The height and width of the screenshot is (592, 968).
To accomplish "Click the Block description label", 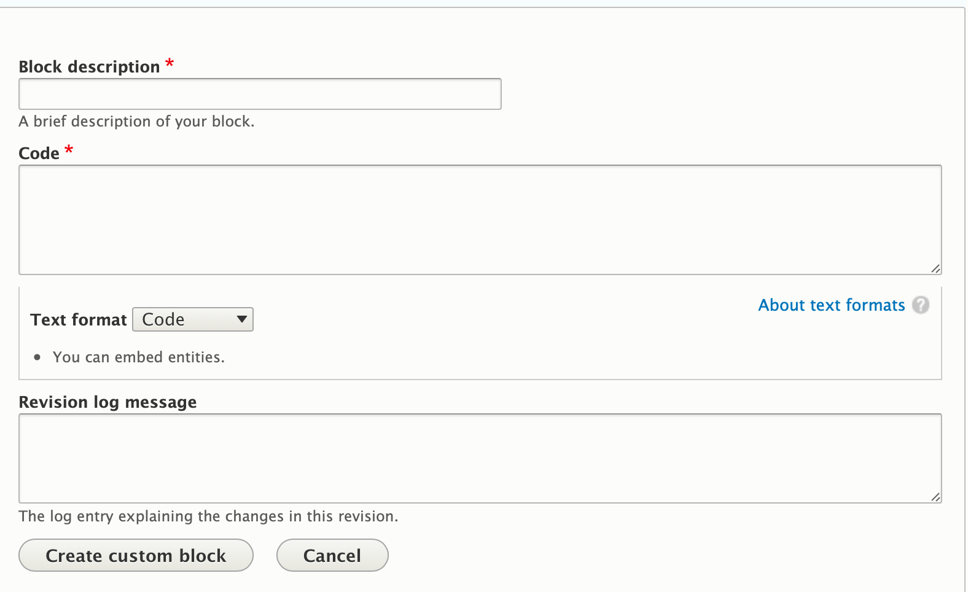I will 90,66.
